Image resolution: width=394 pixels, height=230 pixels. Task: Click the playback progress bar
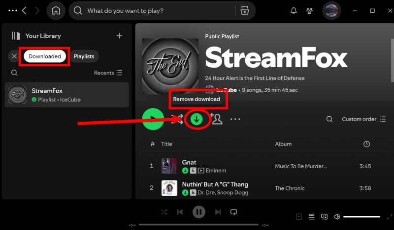[198, 225]
